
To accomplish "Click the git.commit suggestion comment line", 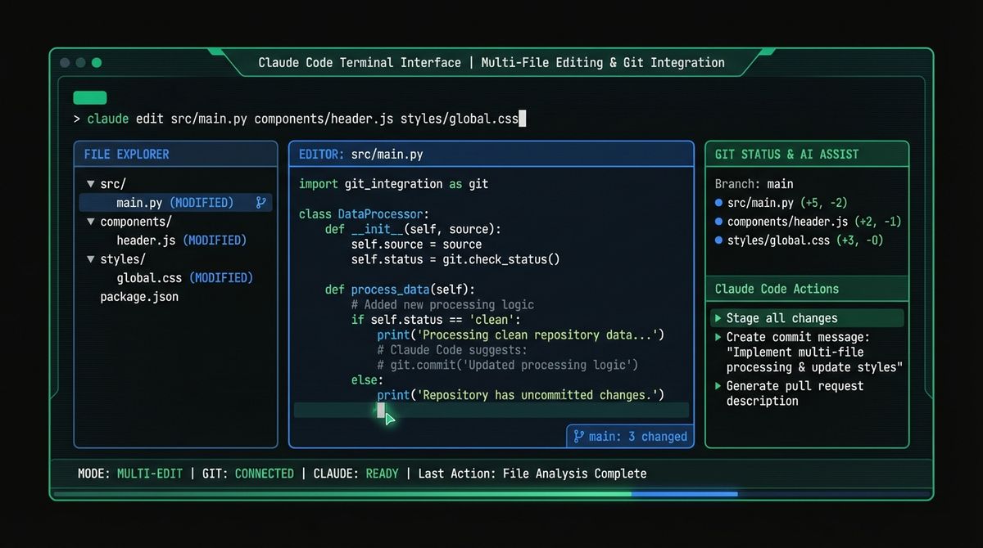I will [508, 365].
